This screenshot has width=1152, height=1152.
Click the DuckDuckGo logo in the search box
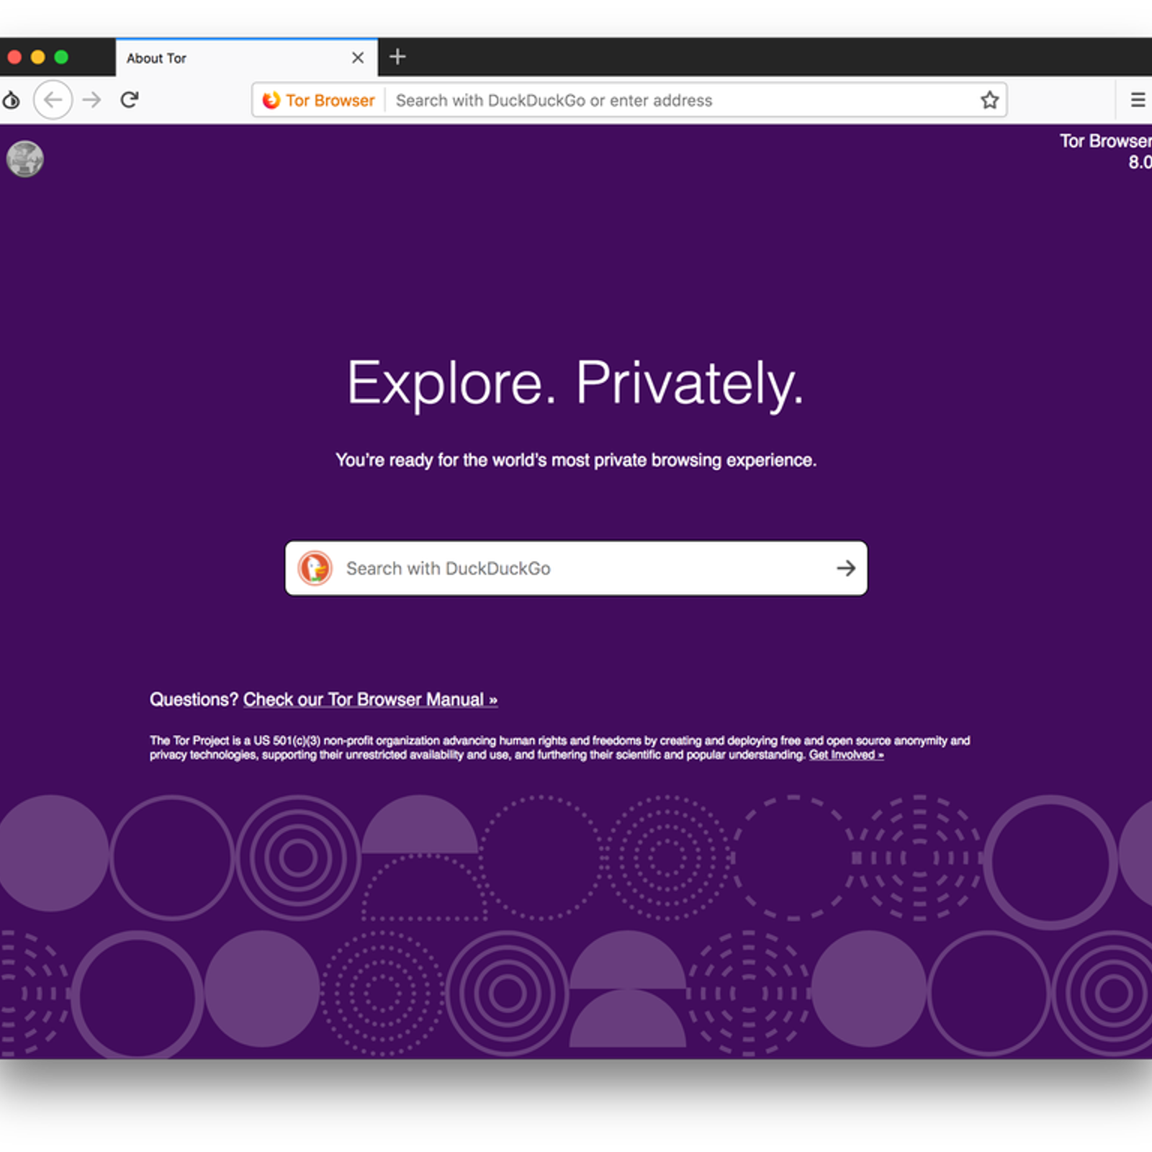coord(315,568)
